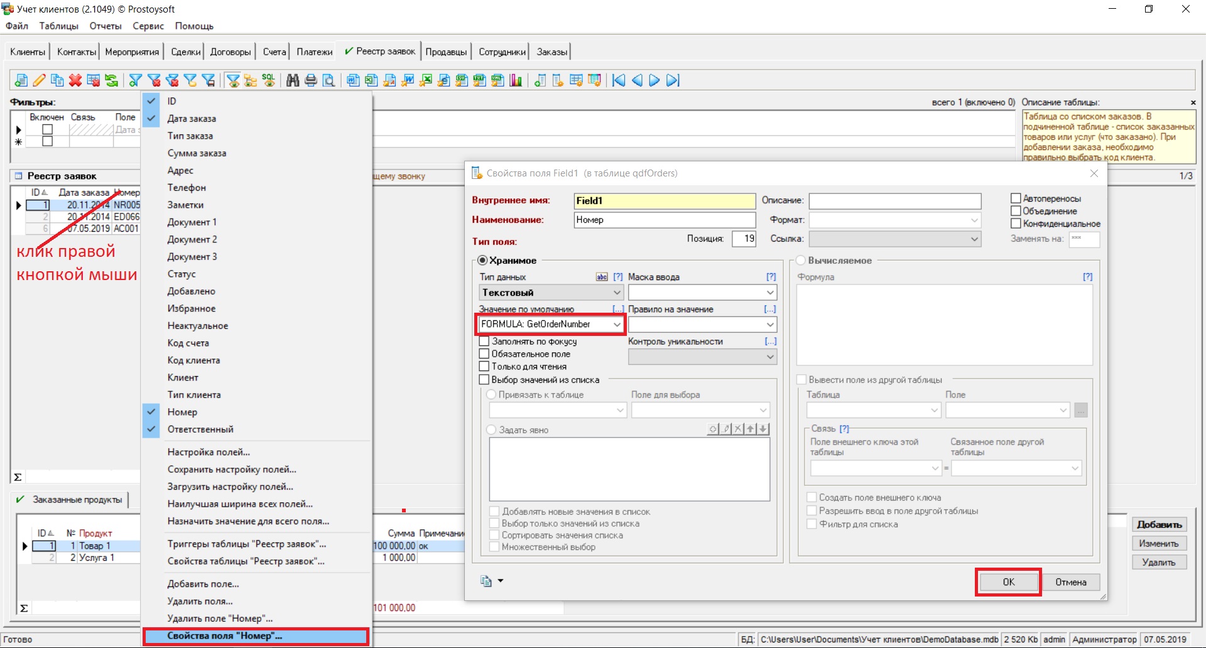The image size is (1206, 648).
Task: Click the TXT export icon
Action: [480, 80]
